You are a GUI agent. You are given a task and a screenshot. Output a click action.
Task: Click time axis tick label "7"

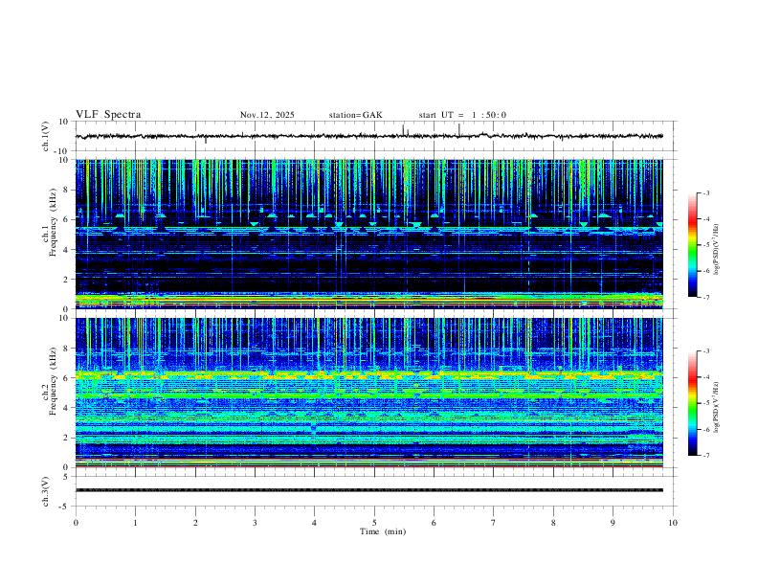(x=494, y=523)
